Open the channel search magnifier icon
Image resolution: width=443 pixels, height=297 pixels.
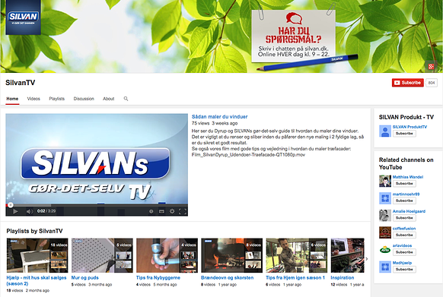(x=126, y=99)
